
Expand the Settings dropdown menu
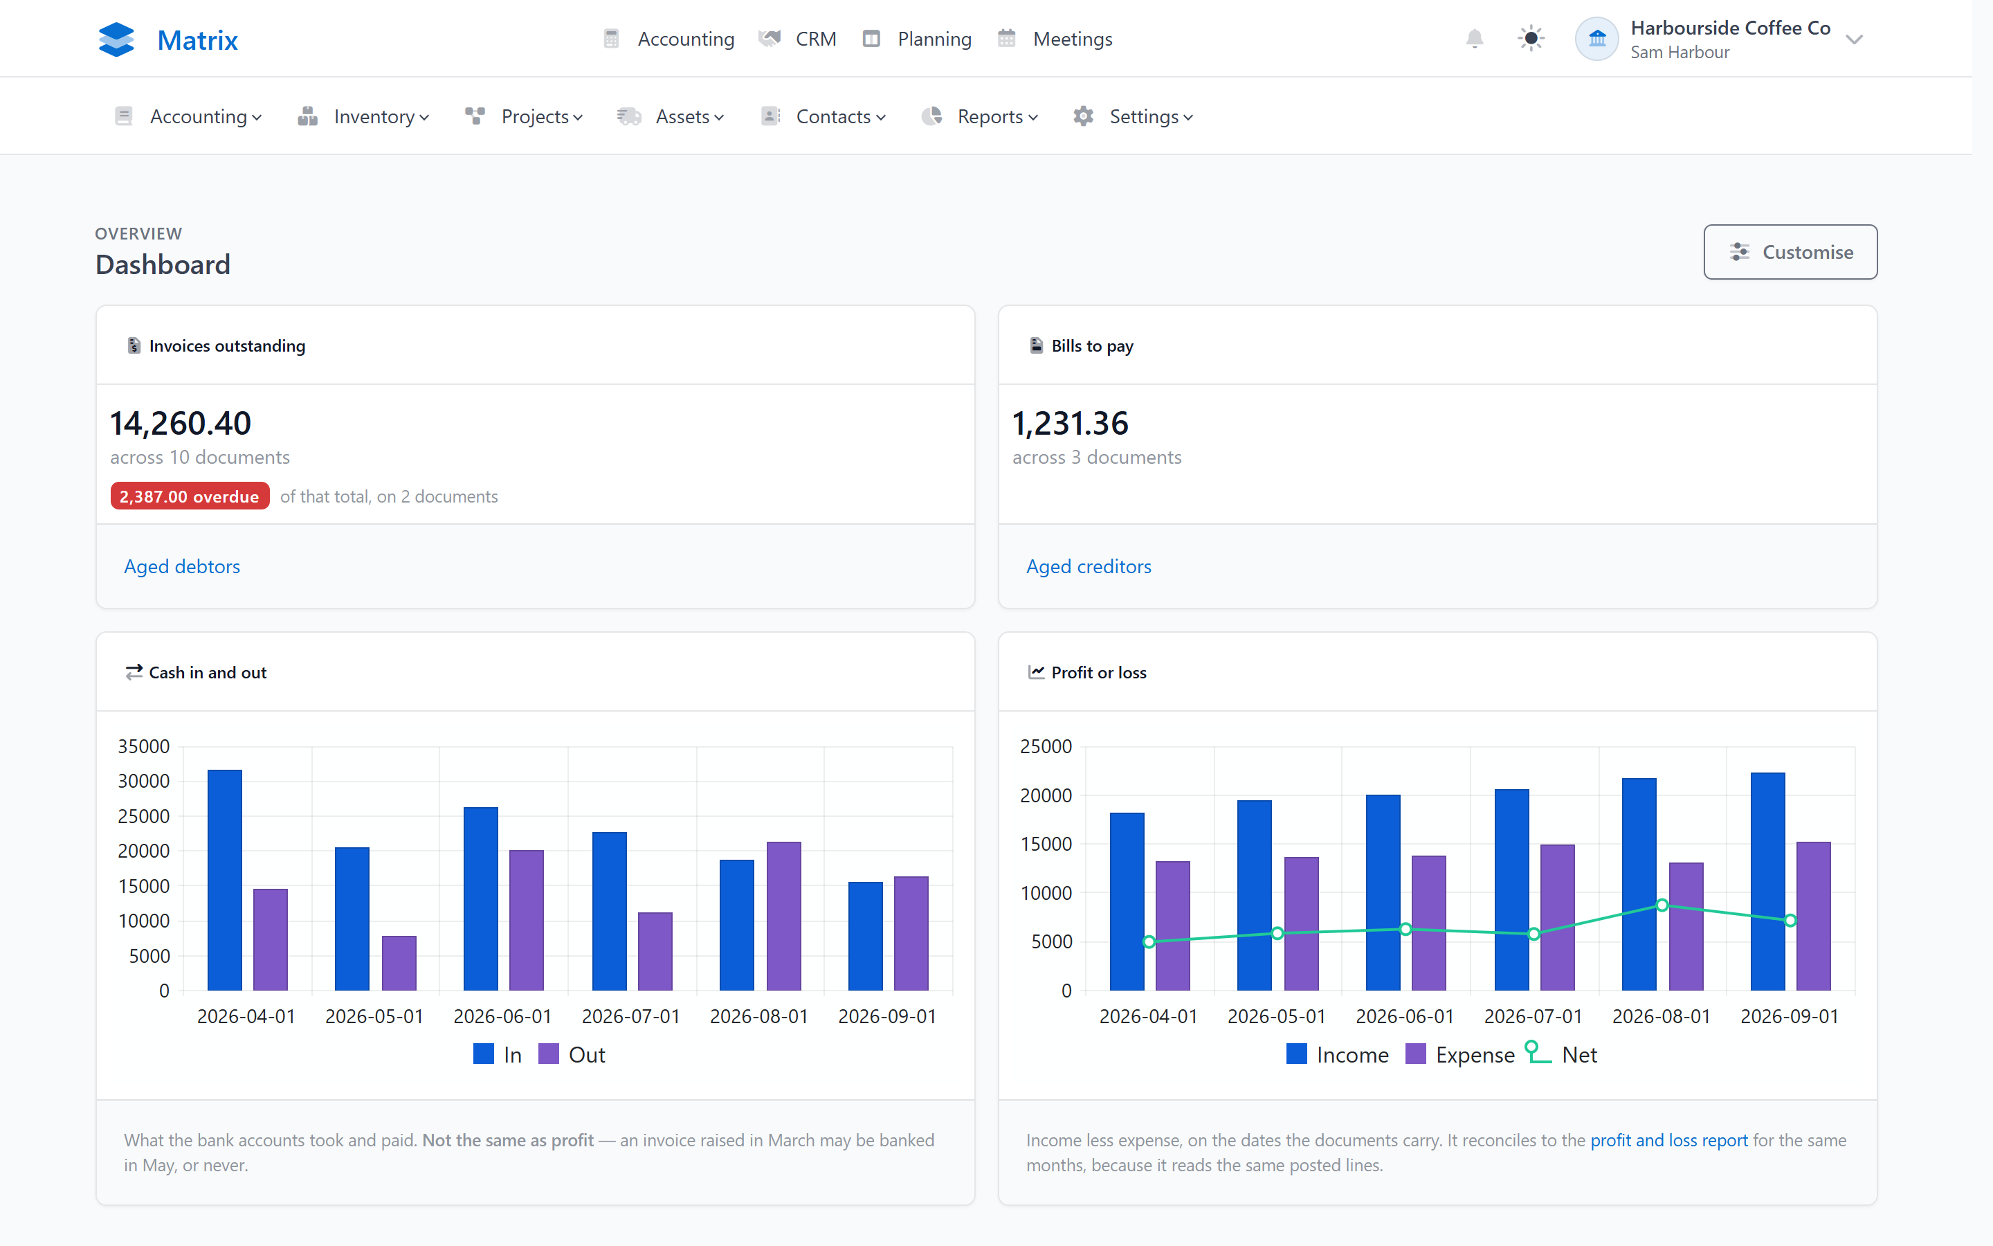click(x=1134, y=116)
